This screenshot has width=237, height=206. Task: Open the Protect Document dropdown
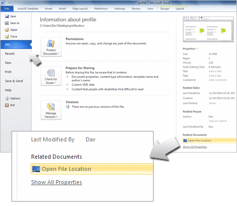[x=51, y=47]
